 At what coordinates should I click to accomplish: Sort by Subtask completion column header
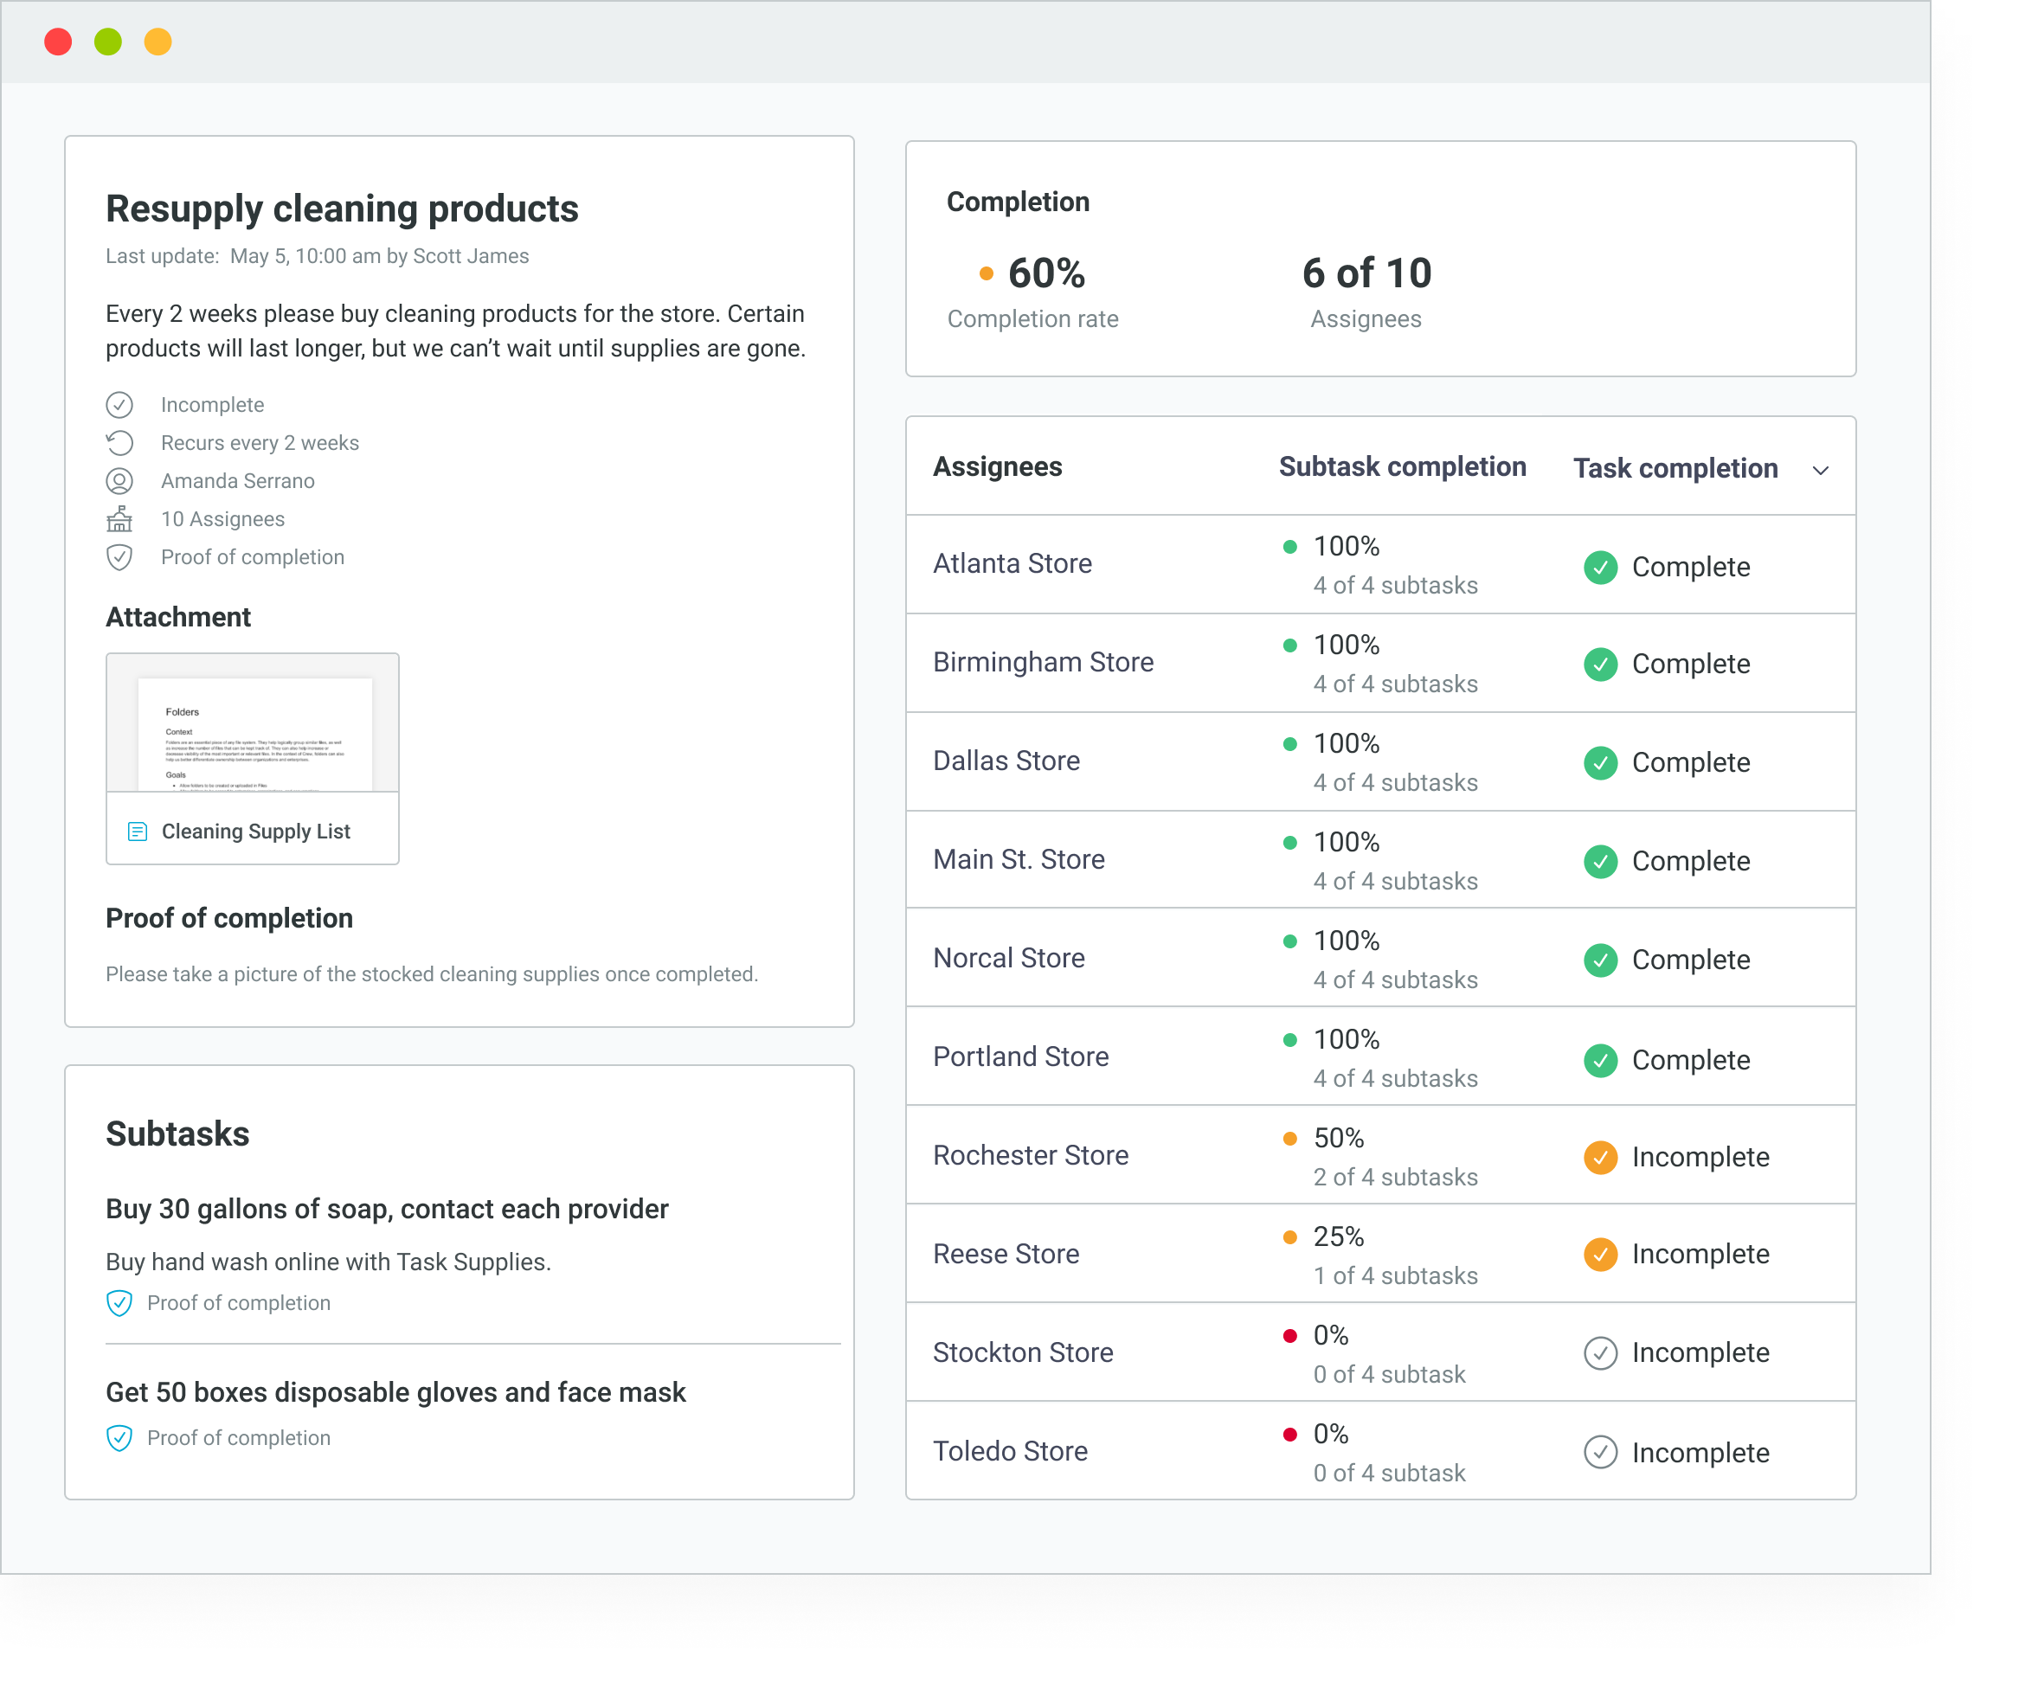[1402, 467]
